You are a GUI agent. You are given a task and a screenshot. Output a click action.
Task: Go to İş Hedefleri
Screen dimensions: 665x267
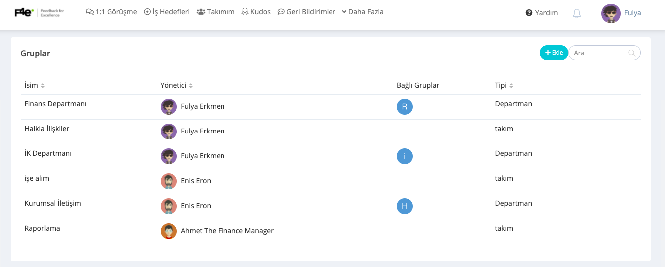tap(167, 12)
